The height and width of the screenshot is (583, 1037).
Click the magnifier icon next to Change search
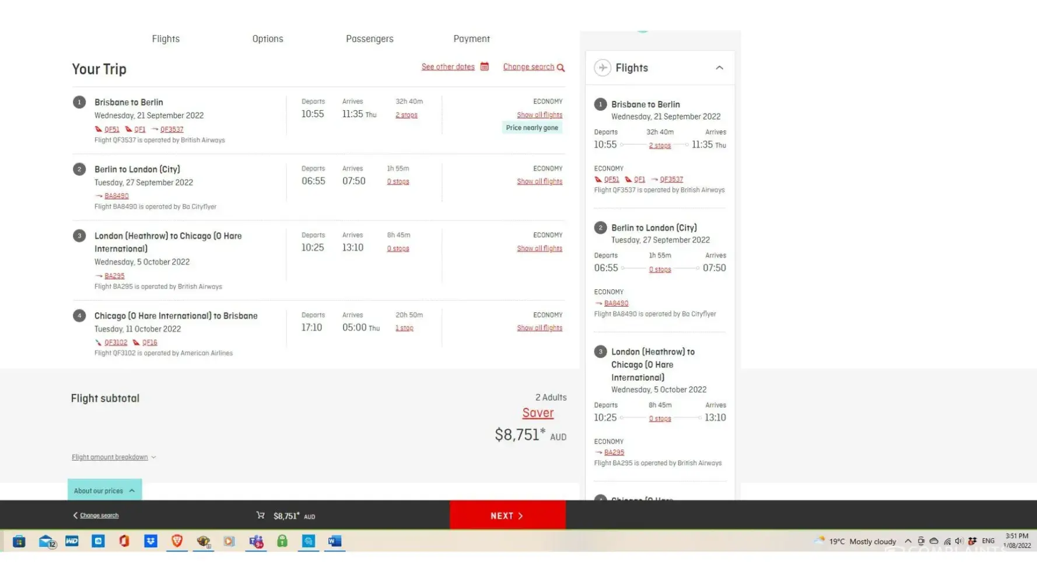pos(560,68)
